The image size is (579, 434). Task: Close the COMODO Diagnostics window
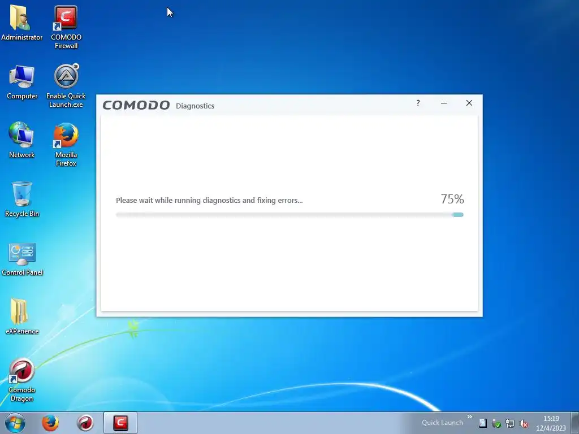469,103
